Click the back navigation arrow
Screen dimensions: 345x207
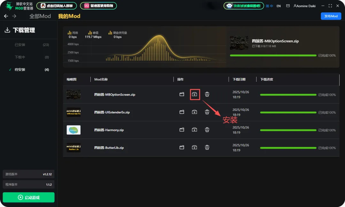pos(6,16)
